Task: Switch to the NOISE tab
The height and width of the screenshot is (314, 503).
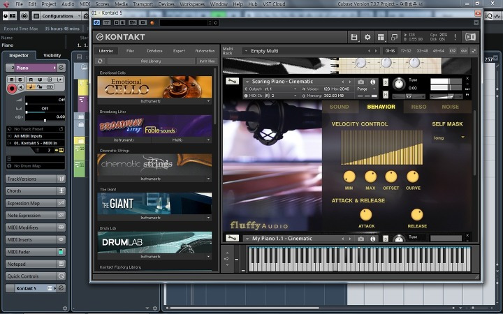Action: [451, 107]
